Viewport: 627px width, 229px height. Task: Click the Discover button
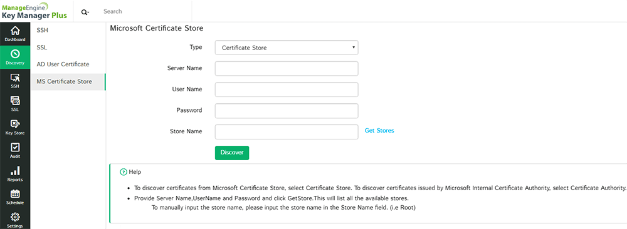(232, 153)
